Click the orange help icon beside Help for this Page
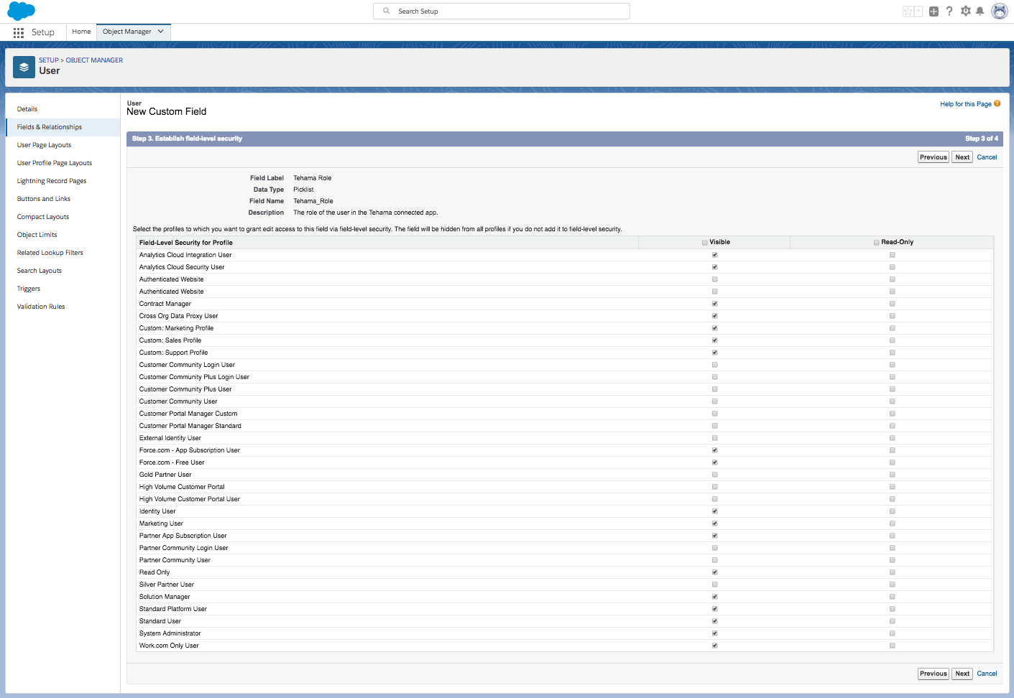 click(x=997, y=103)
